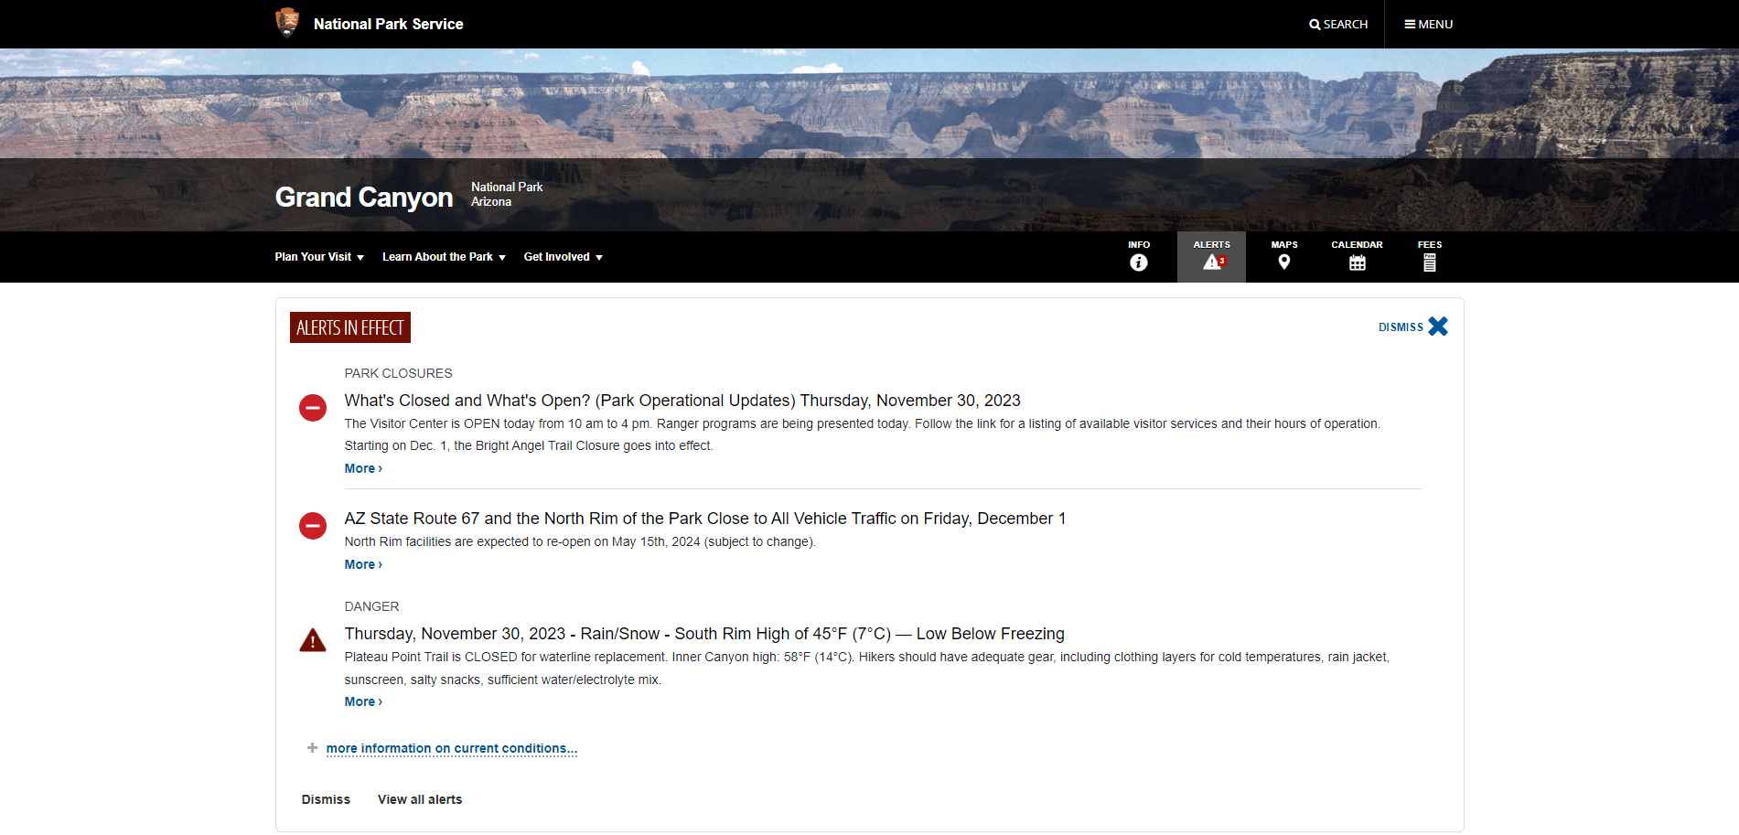Open more information on current conditions link
1739x835 pixels.
[x=452, y=748]
